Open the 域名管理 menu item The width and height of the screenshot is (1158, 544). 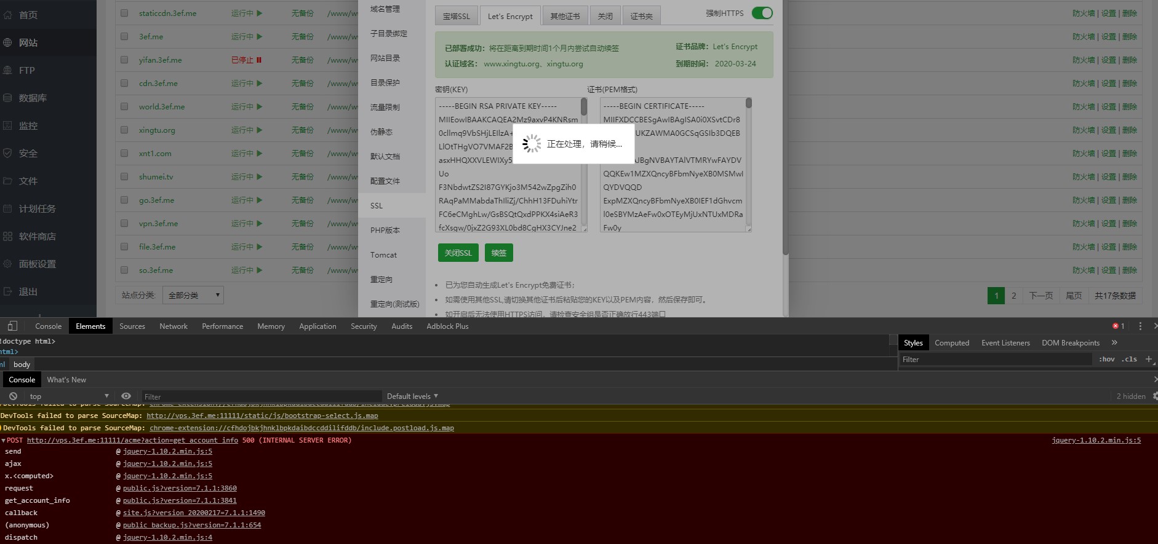tap(385, 9)
